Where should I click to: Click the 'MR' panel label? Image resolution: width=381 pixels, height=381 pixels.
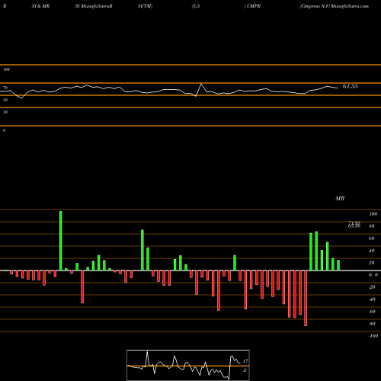[340, 198]
